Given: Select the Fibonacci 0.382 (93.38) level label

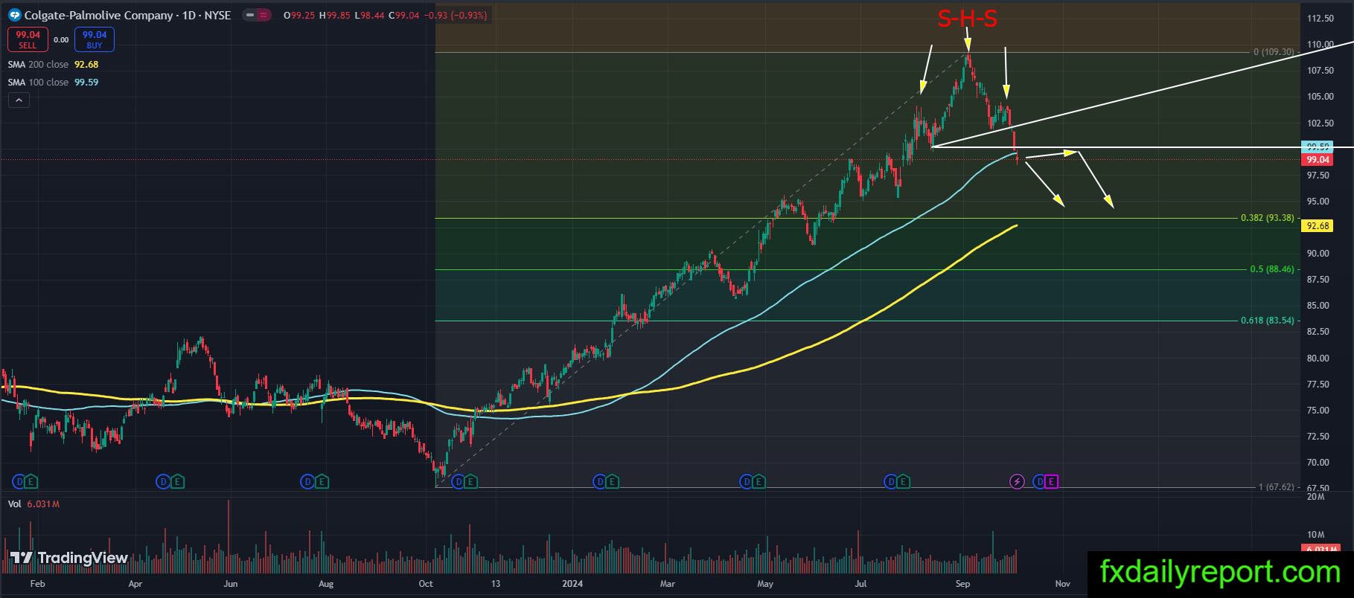Looking at the screenshot, I should tap(1268, 218).
